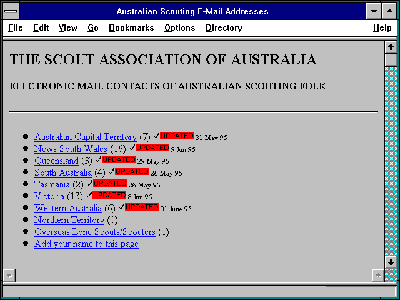This screenshot has height=300, width=400.
Task: Click the vertical scrollbar up arrow
Action: point(391,47)
